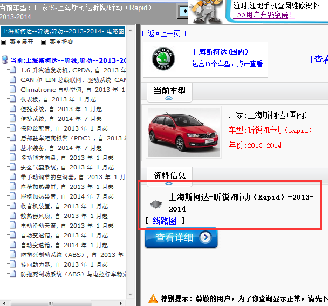This screenshot has height=306, width=328.
Task: Open 转向助力器 tree item
Action: point(64,264)
